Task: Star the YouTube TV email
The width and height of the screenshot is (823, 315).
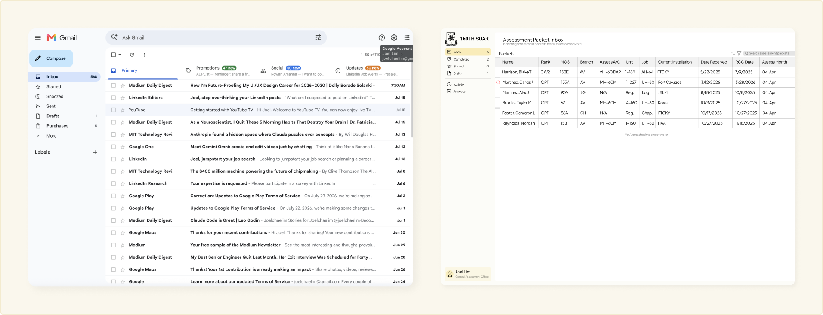Action: [123, 110]
